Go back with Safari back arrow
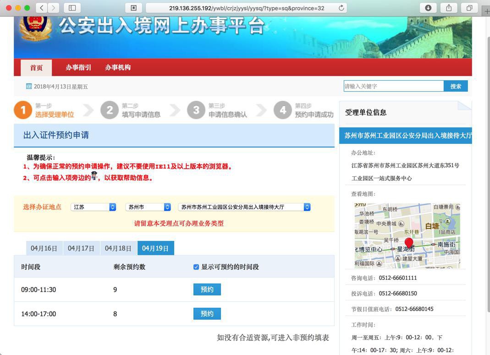 pyautogui.click(x=42, y=8)
